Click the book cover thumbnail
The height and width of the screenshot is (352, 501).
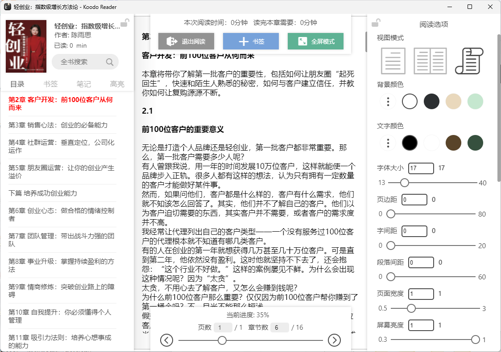pos(26,46)
